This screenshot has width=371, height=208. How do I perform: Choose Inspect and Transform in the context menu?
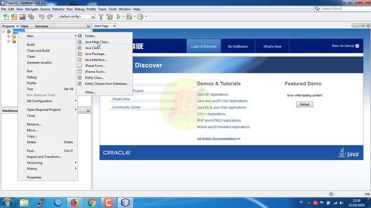(x=48, y=157)
